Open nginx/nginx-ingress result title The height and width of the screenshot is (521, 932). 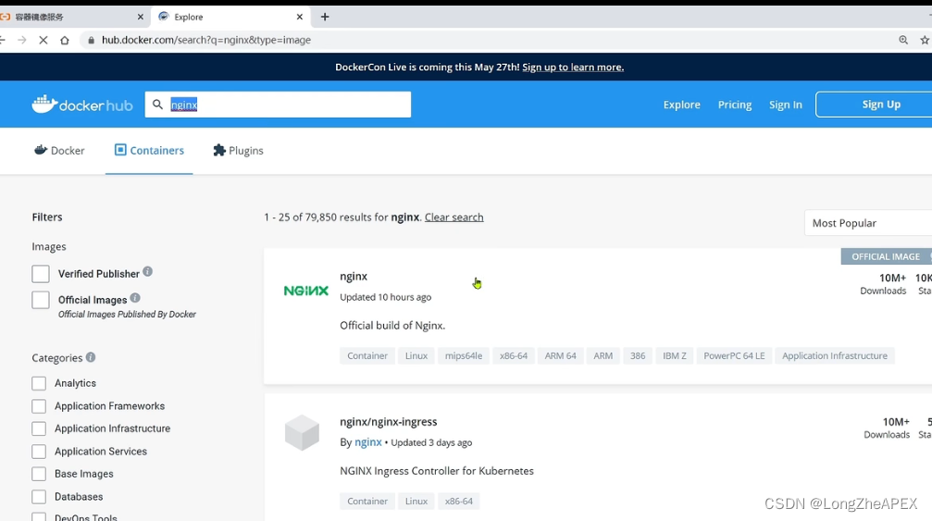coord(388,422)
